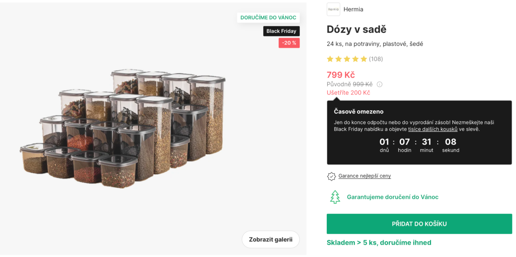516x257 pixels.
Task: Open the "Garance nejlepší ceny" link
Action: pos(364,176)
